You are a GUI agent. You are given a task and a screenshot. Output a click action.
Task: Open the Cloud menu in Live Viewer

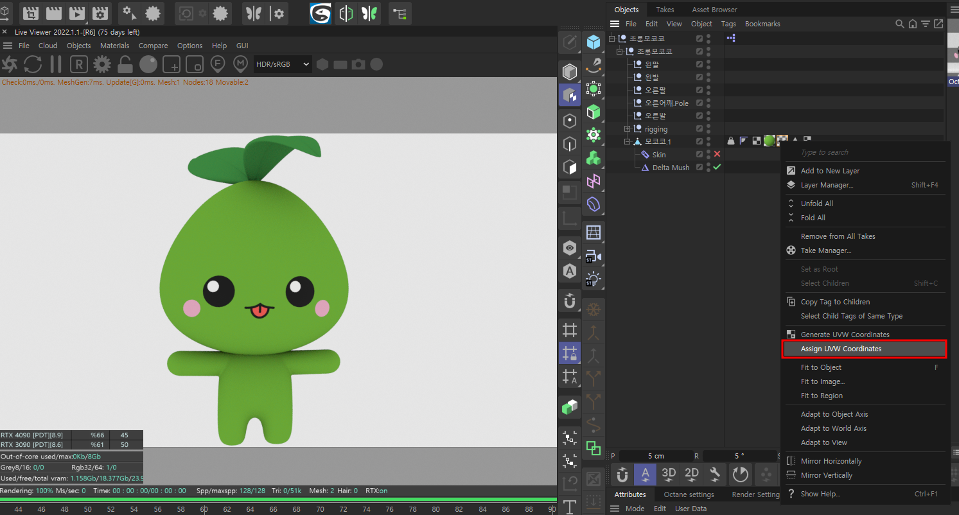[x=48, y=46]
